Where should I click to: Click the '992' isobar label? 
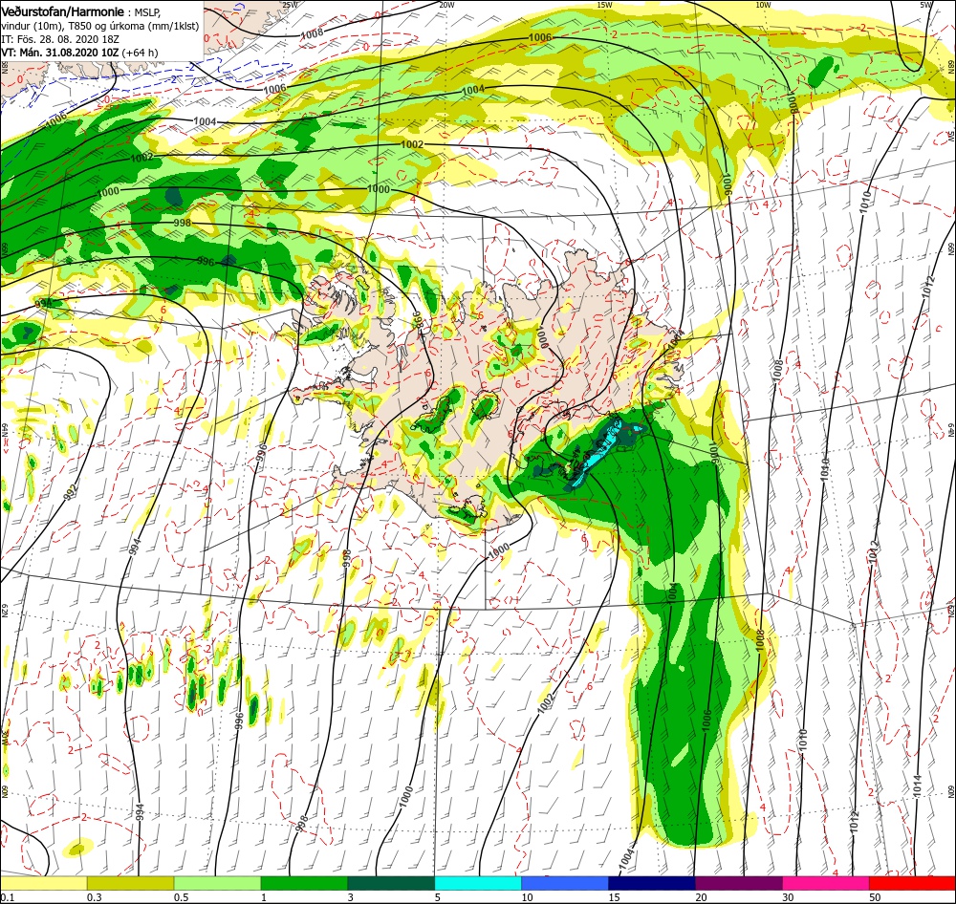pyautogui.click(x=72, y=493)
